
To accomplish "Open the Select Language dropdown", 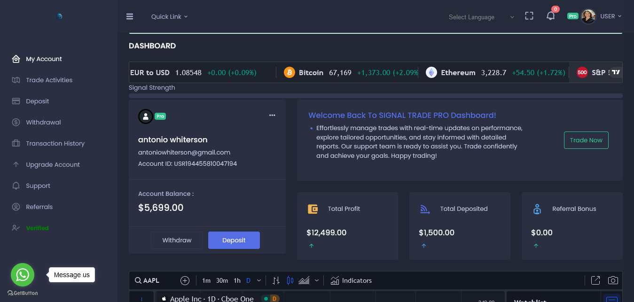I will (481, 17).
